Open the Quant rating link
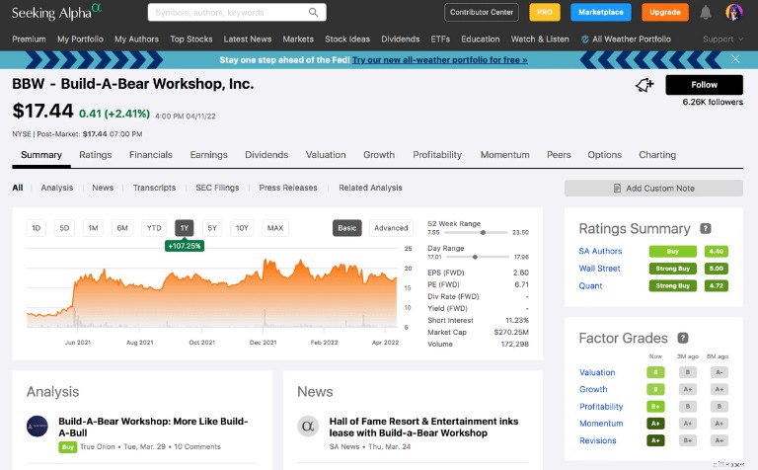 (591, 285)
